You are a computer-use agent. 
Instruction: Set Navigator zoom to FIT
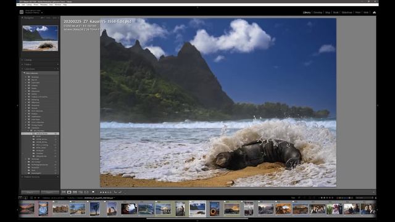(x=43, y=18)
